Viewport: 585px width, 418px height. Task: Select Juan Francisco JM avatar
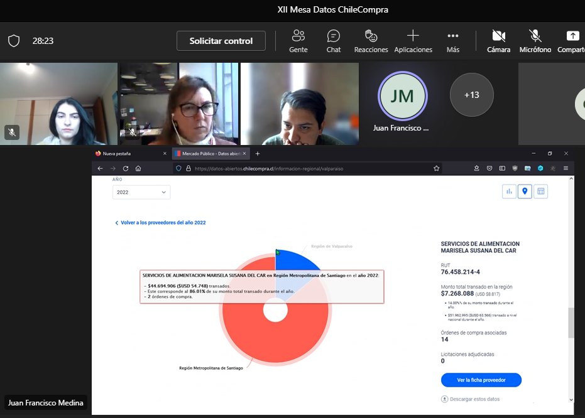(x=402, y=96)
